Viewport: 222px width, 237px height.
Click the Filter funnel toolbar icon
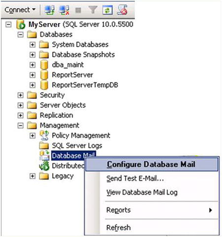93,10
